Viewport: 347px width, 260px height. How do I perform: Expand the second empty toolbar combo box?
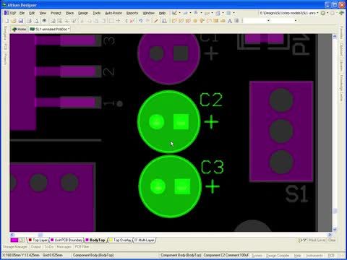coord(296,21)
